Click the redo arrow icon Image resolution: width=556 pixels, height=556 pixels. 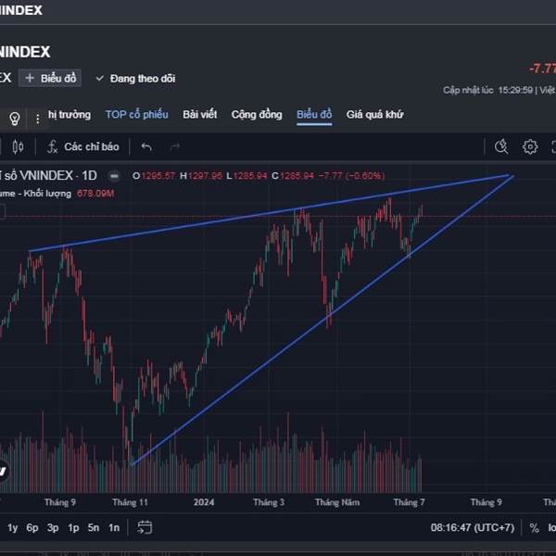[x=174, y=146]
